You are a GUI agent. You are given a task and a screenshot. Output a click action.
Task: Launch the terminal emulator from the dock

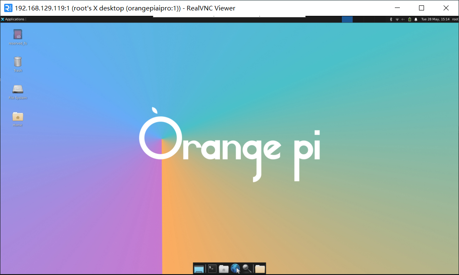(x=212, y=269)
